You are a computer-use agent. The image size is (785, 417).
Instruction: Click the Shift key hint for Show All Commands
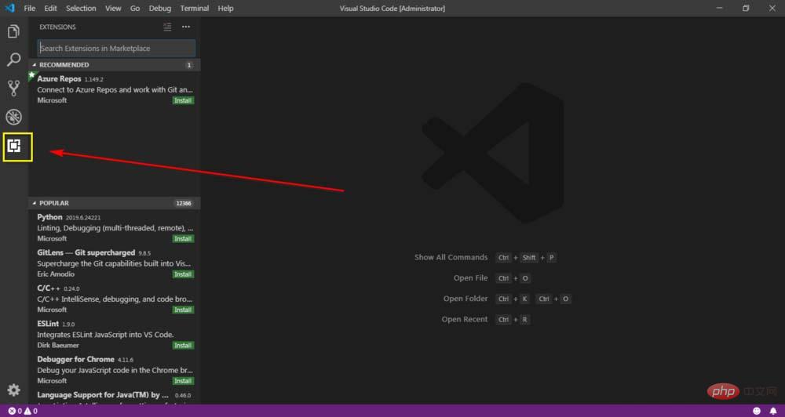[528, 258]
